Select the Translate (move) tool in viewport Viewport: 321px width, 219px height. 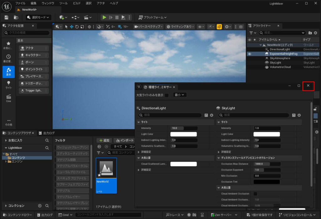click(71, 27)
